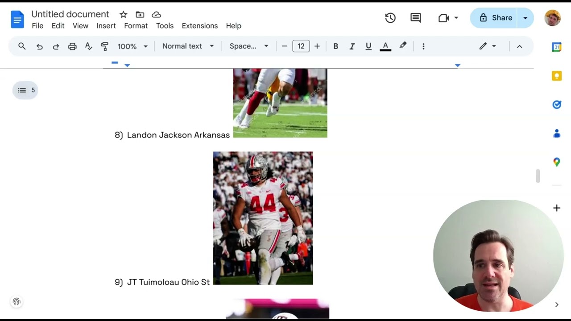Open the comments panel icon
Viewport: 571px width, 321px height.
tap(416, 18)
